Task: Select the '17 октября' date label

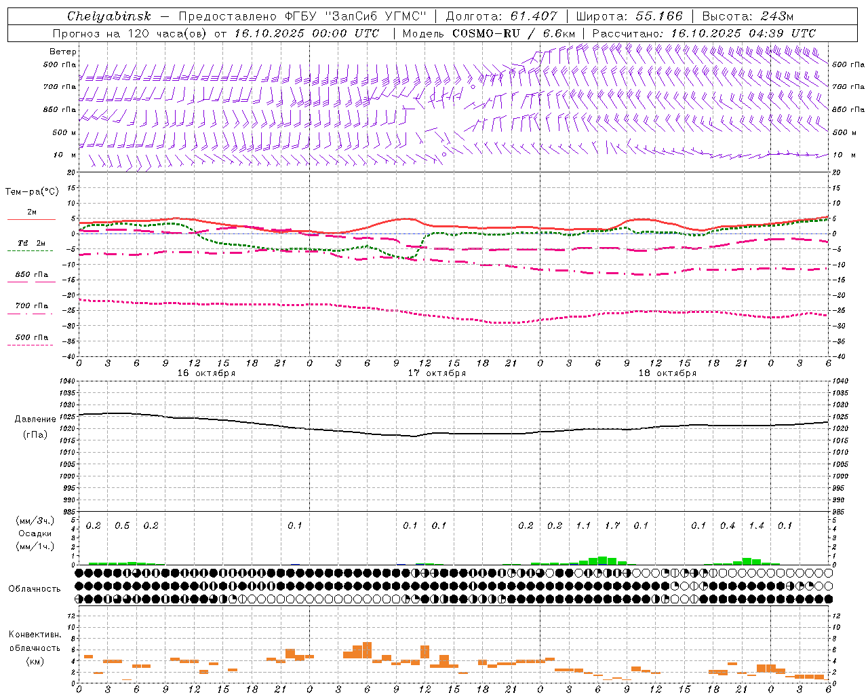Action: pyautogui.click(x=437, y=373)
